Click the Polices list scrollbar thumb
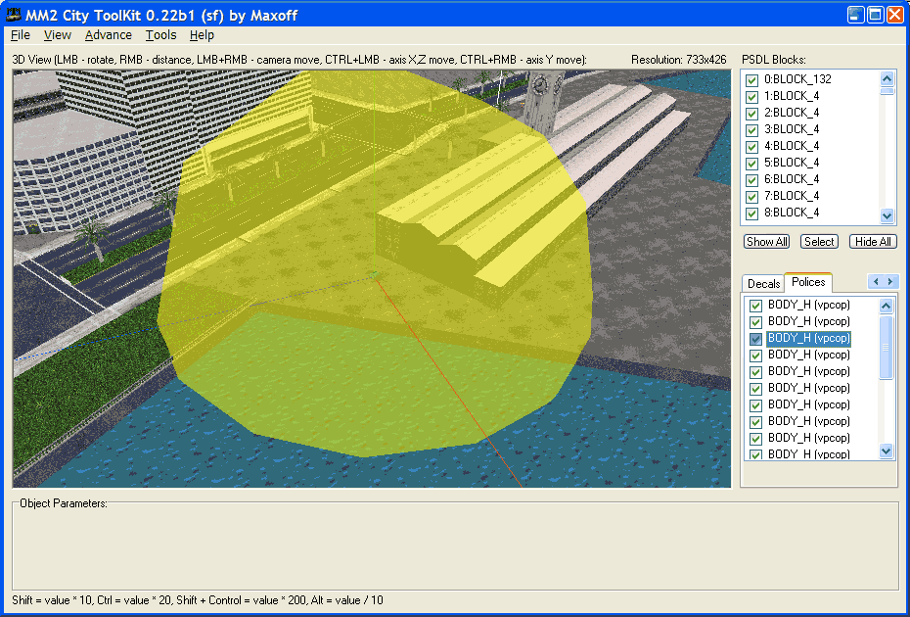The image size is (910, 617). click(x=887, y=347)
